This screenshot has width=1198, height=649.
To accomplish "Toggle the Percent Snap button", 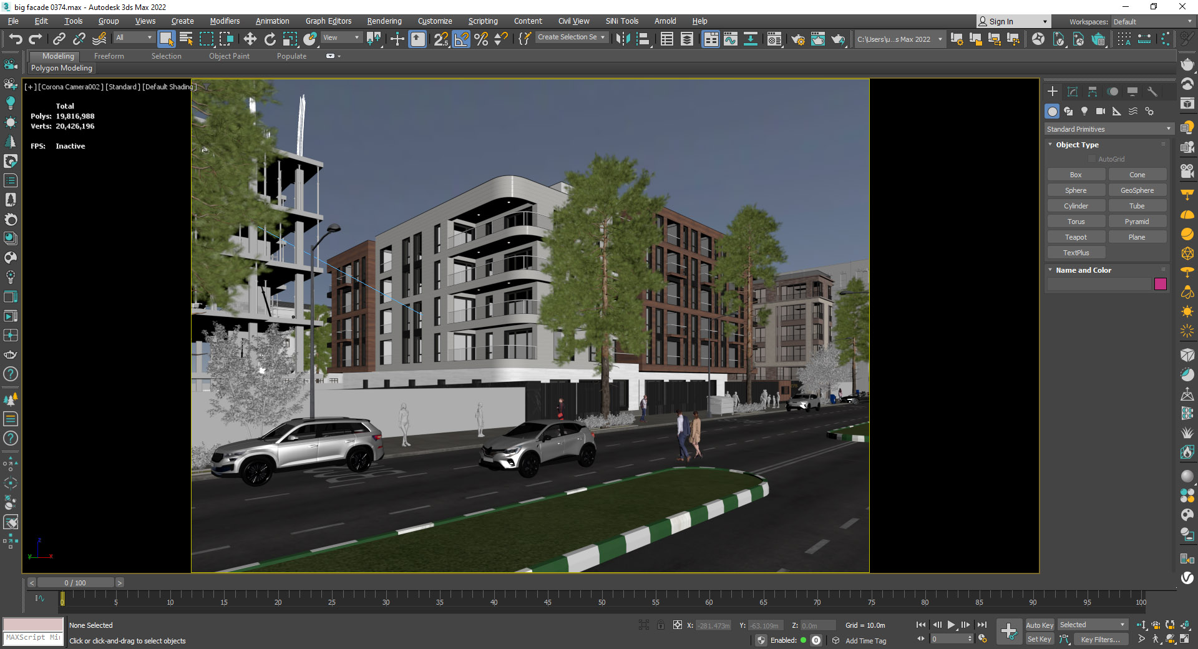I will coord(481,39).
